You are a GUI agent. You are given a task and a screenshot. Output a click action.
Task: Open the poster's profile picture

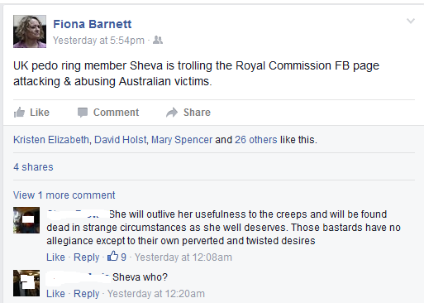(x=30, y=31)
